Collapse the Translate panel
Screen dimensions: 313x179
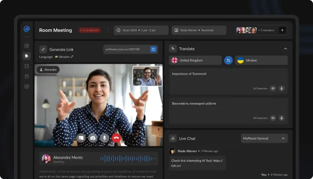(x=286, y=49)
